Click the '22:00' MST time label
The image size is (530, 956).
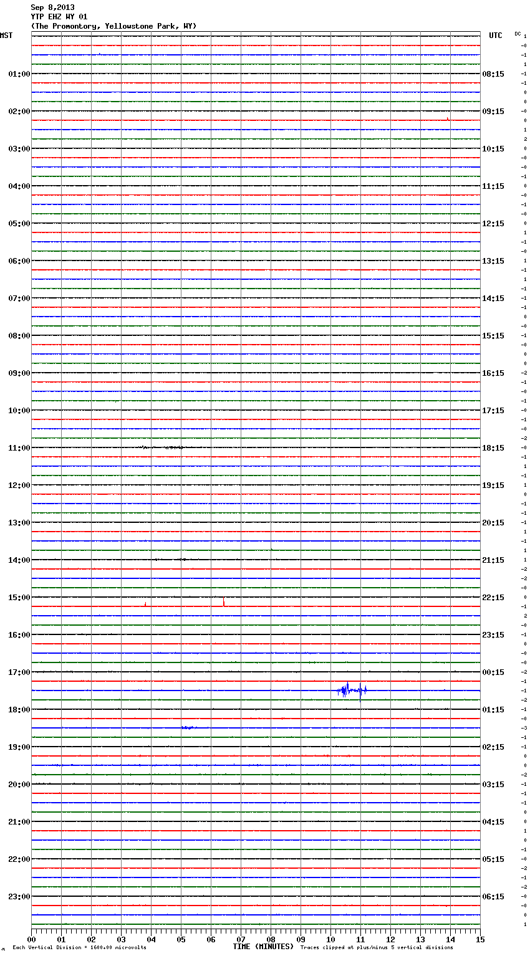(19, 859)
